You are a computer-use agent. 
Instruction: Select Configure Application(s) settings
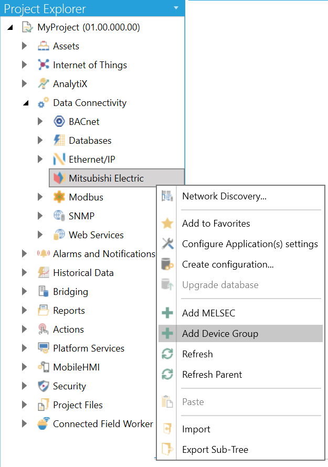pos(250,244)
